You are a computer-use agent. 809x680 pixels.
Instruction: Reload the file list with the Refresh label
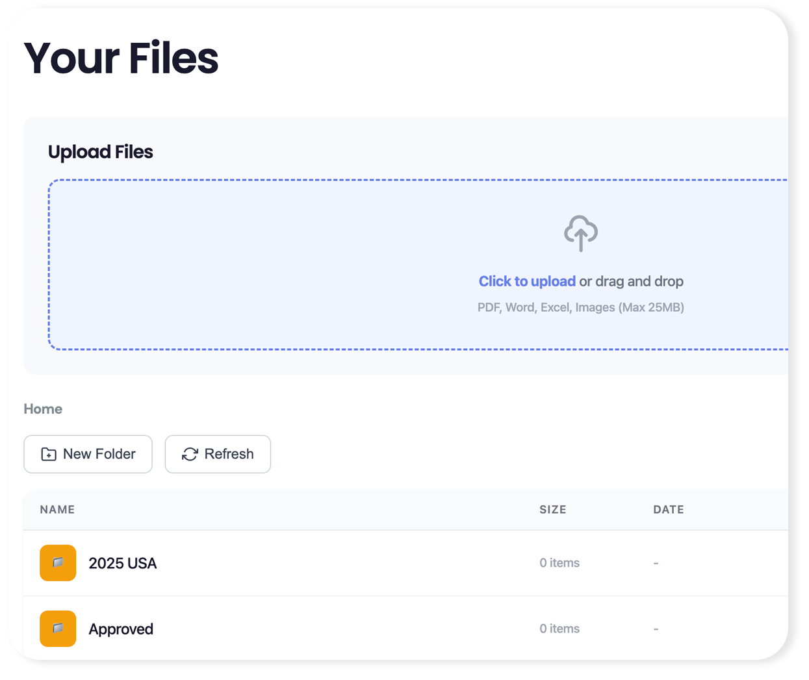229,454
